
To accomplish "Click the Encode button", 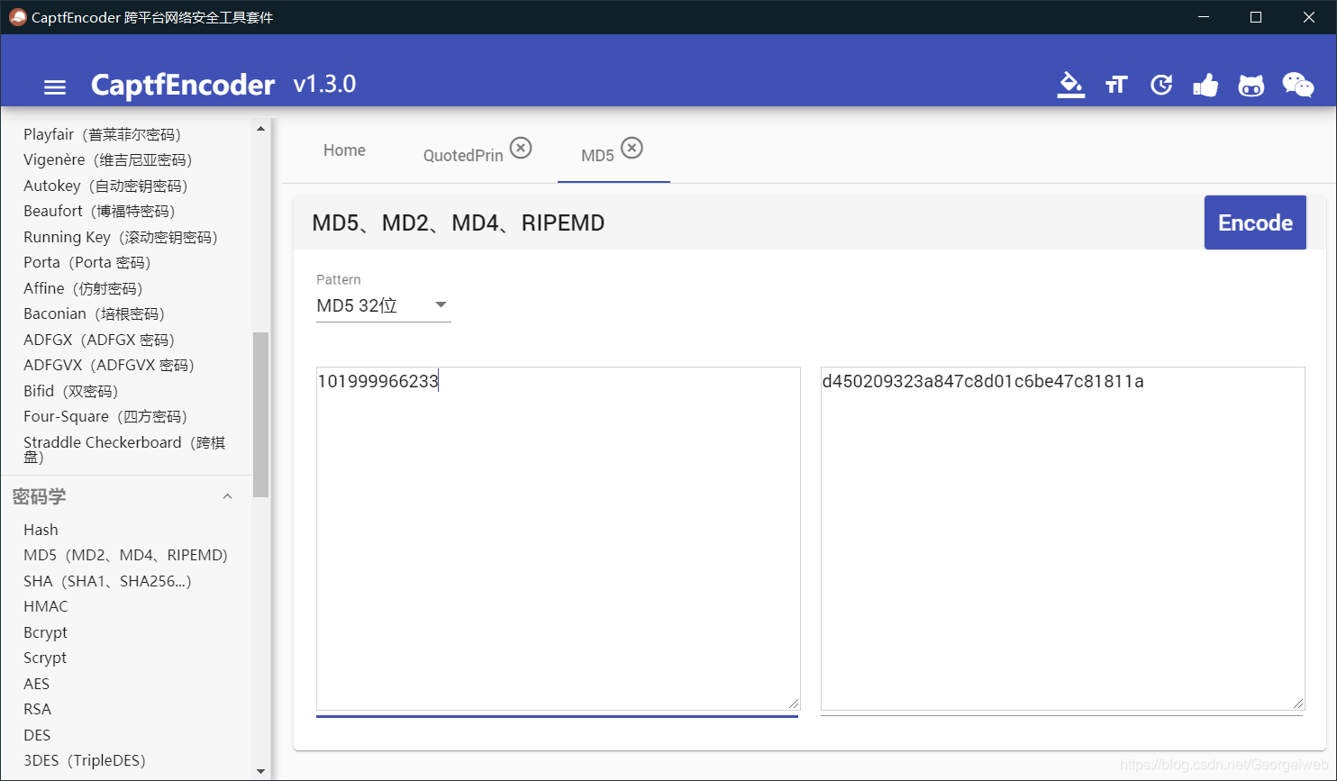I will point(1255,222).
